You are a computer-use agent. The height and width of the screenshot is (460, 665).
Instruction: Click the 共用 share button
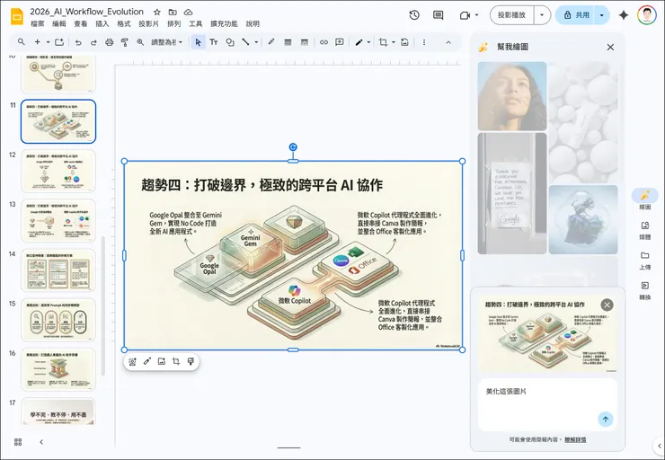(575, 15)
